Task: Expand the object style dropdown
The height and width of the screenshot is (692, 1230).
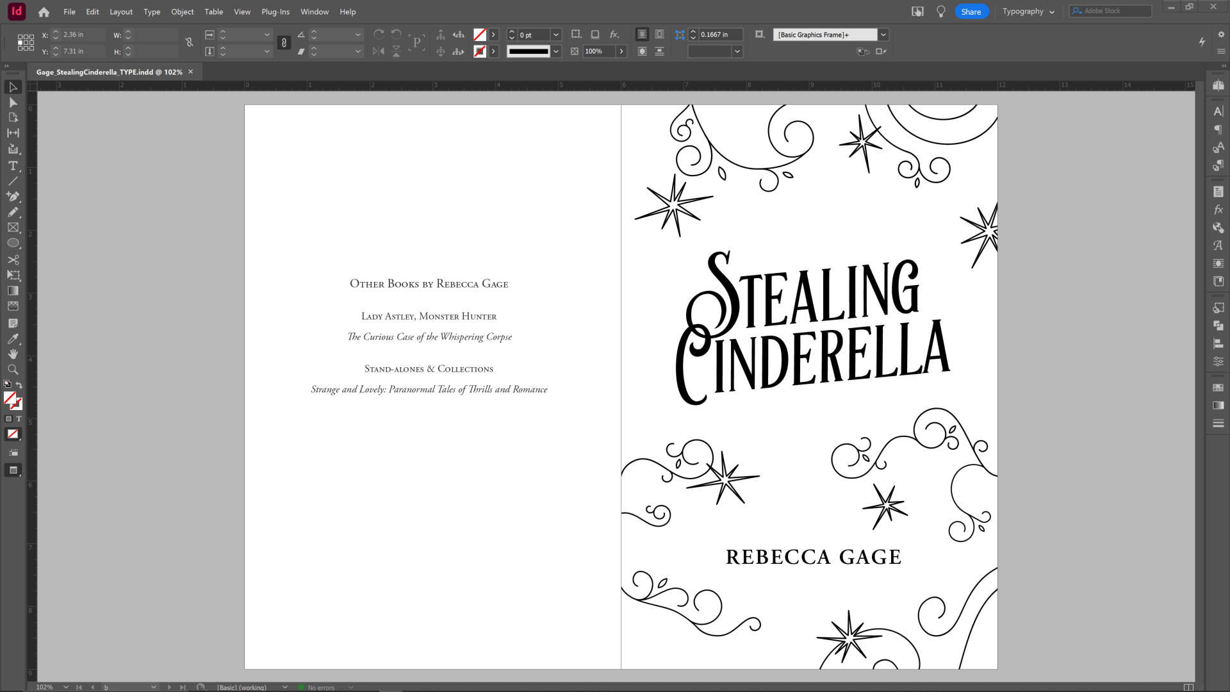Action: click(x=883, y=35)
